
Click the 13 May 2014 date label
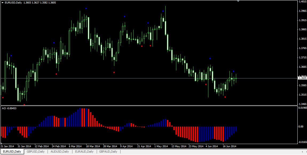tap(178, 146)
